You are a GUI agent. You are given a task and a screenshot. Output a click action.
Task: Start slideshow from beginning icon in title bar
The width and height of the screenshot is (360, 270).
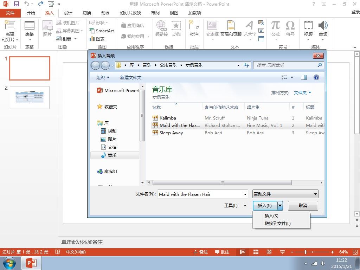point(51,4)
